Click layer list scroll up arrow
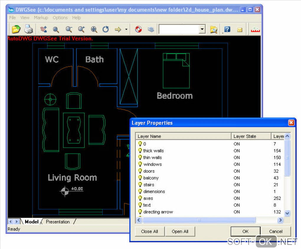This screenshot has height=249, width=301. [x=287, y=136]
